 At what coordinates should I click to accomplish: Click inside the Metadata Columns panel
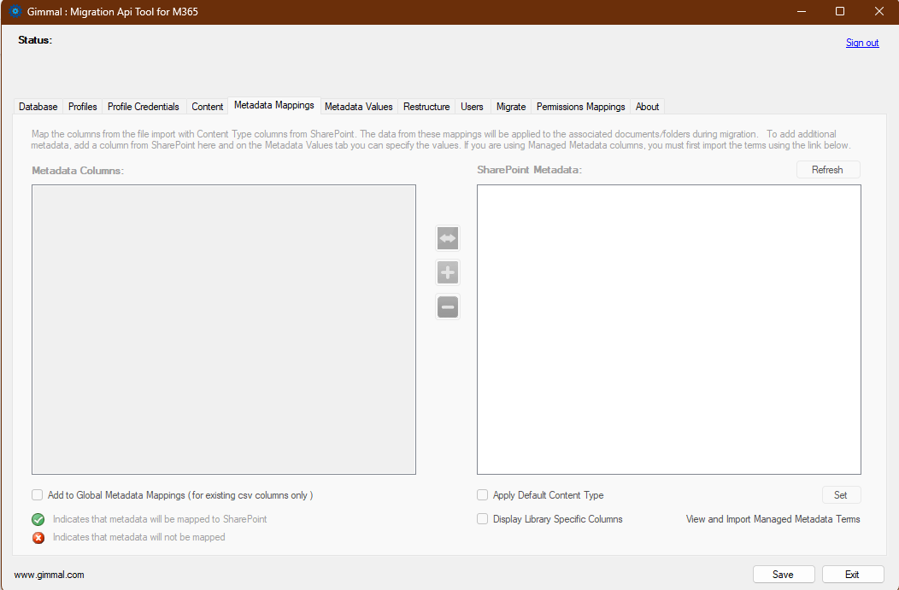[222, 329]
